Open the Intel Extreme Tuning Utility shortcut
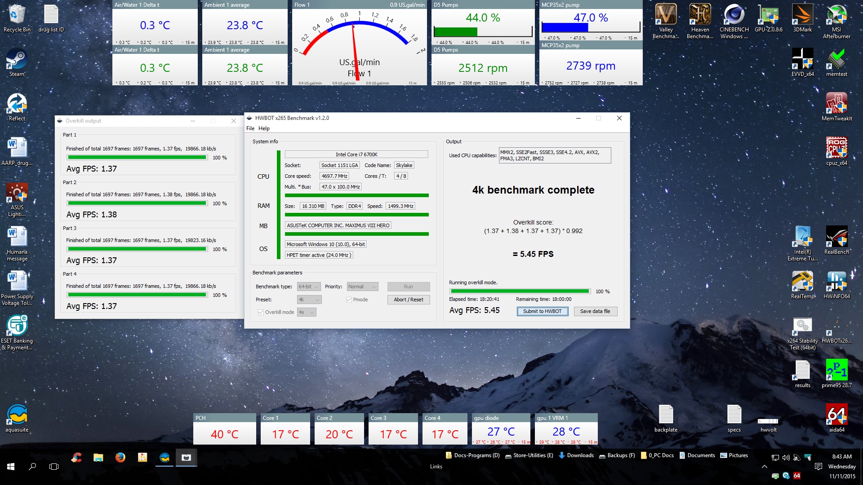 pos(802,244)
